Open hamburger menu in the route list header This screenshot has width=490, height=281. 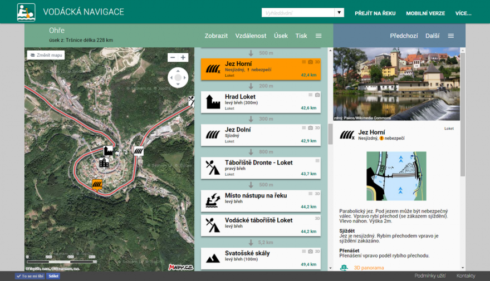click(318, 36)
